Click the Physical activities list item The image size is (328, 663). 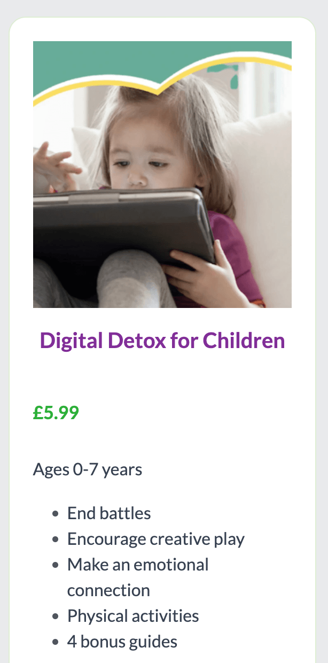pos(133,616)
